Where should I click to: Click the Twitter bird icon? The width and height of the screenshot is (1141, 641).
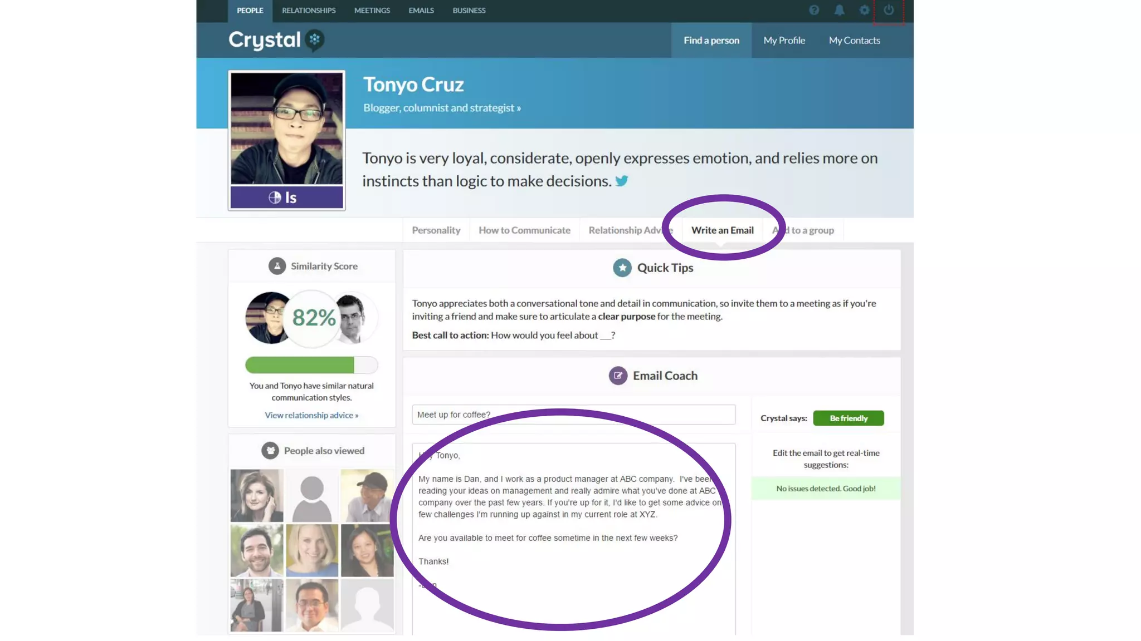tap(622, 181)
